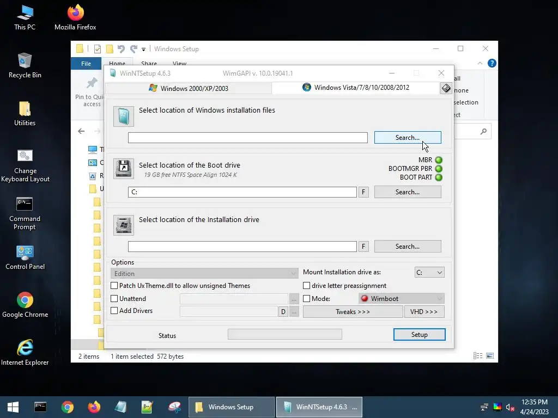Click the network tray icon

coord(484,407)
